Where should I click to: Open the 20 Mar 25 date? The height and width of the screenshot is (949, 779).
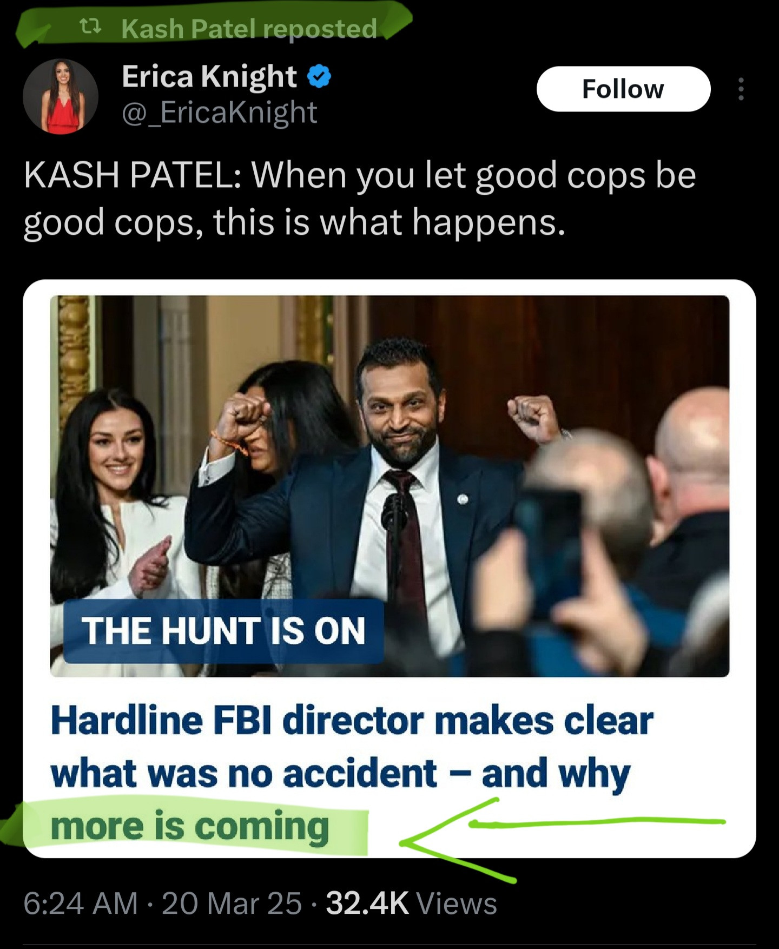point(232,903)
